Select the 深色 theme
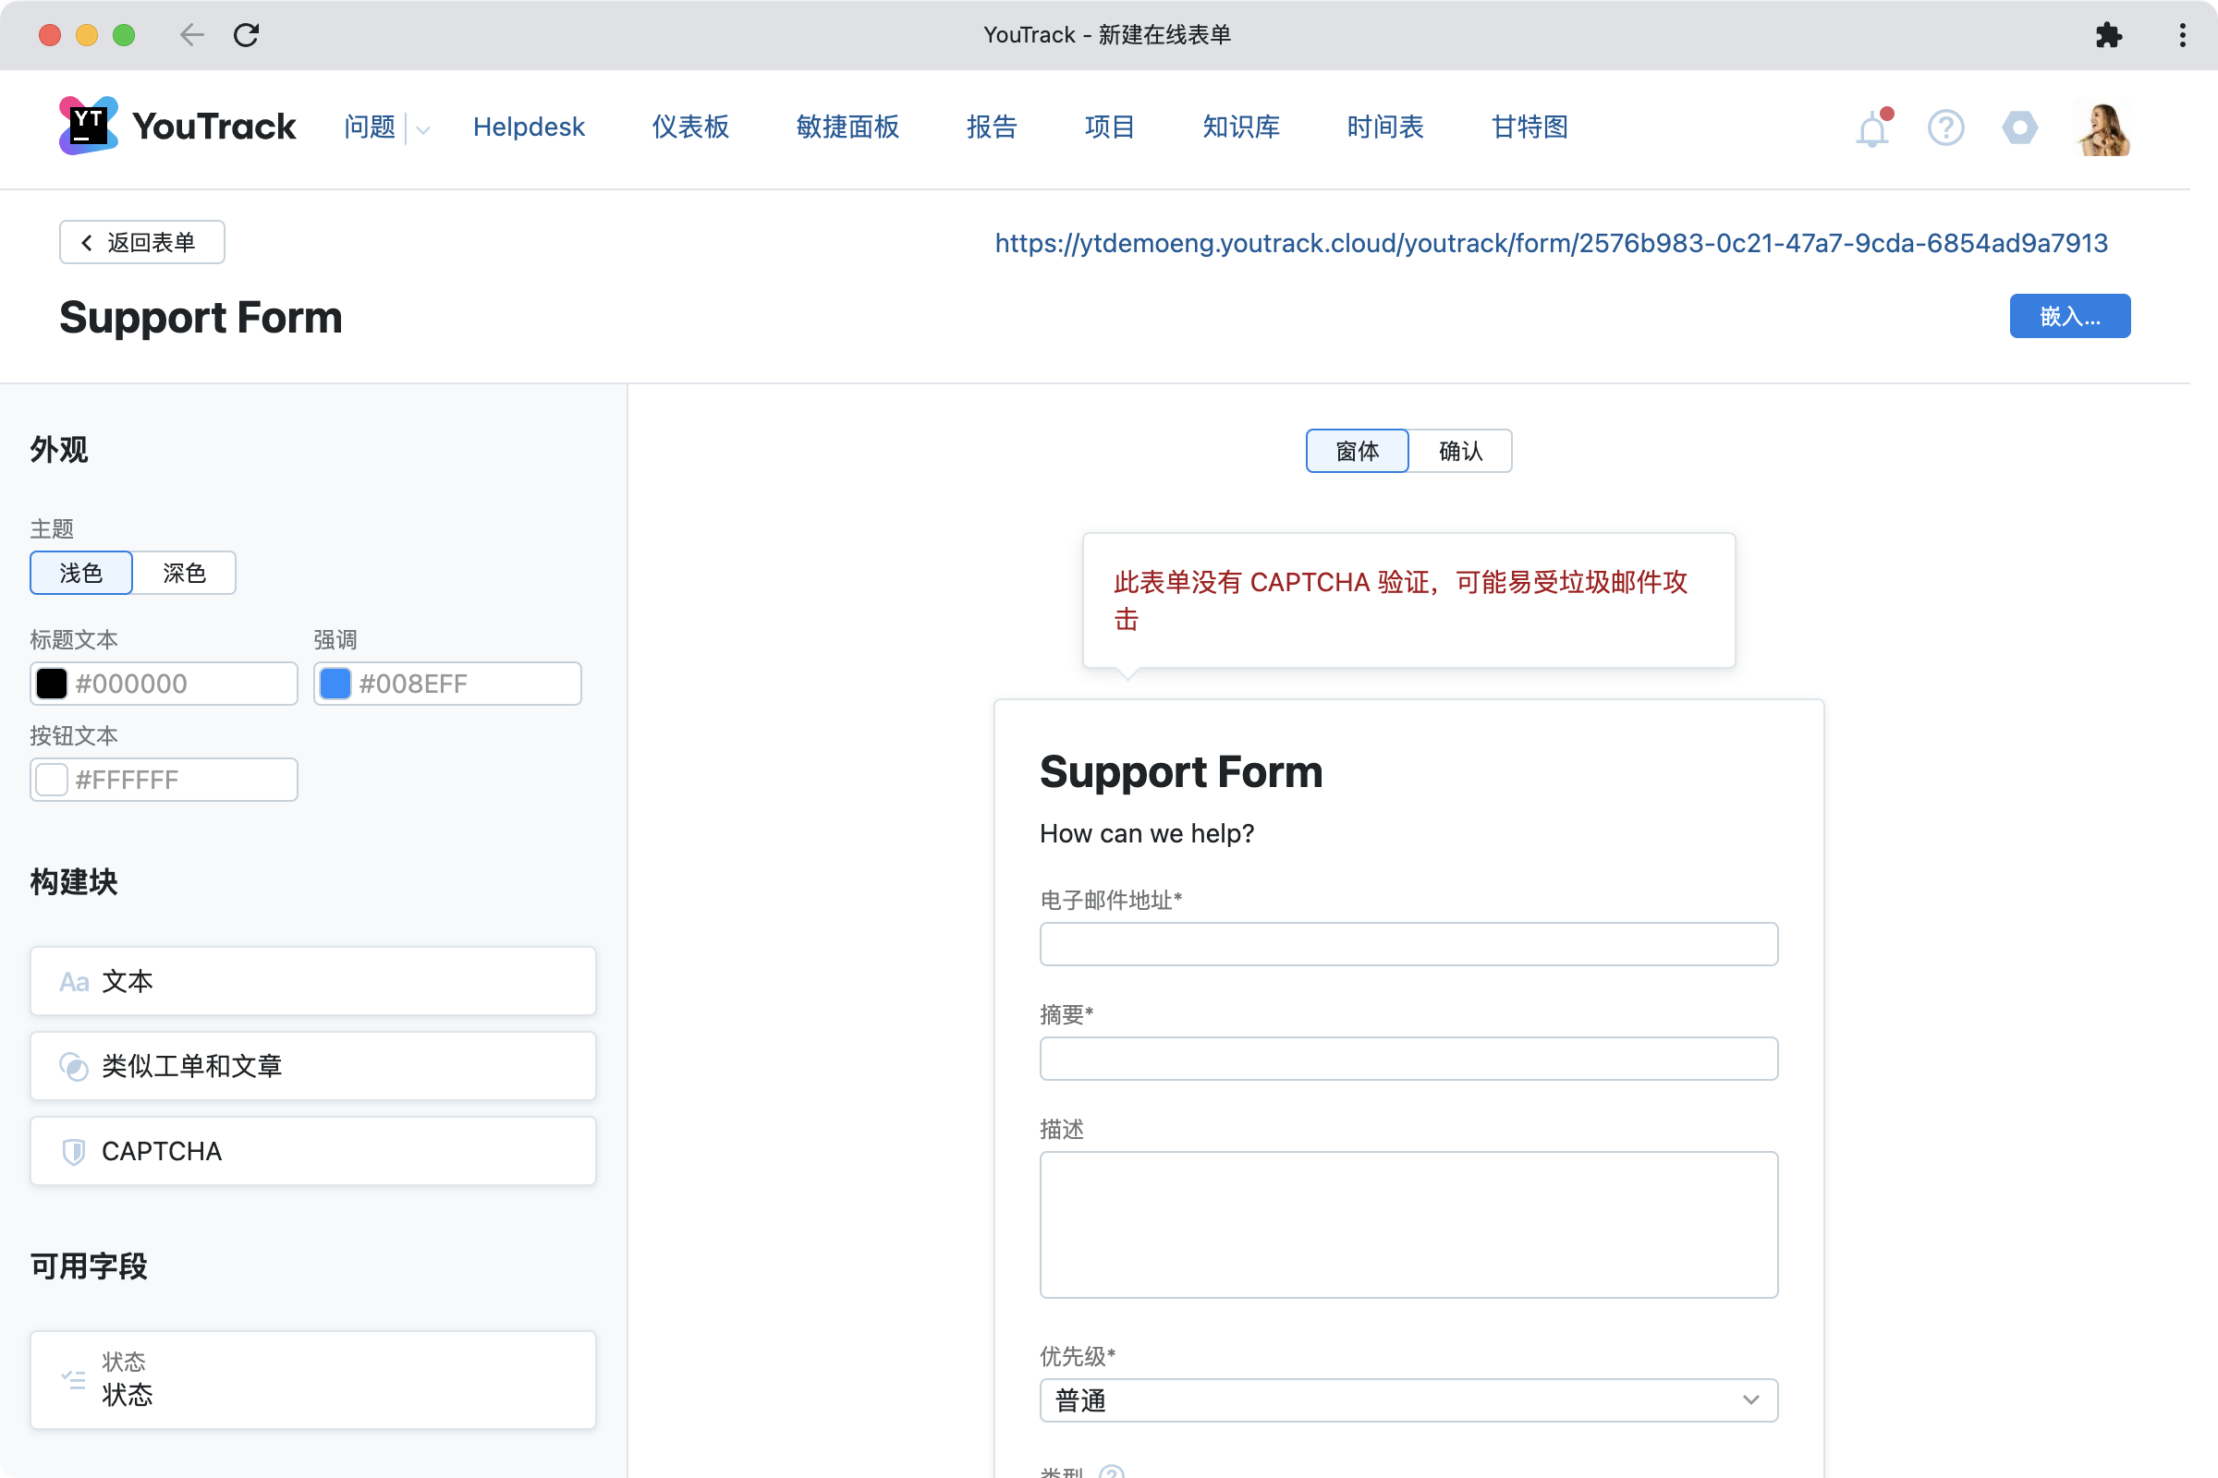 pos(184,573)
